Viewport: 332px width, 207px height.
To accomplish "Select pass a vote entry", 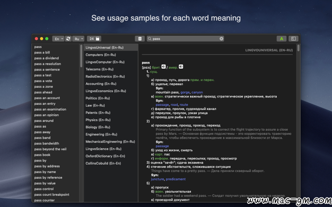I will [43, 81].
